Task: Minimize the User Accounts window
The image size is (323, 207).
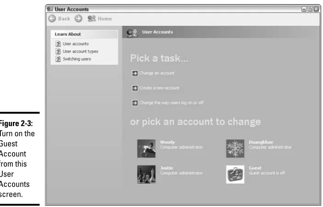Action: click(304, 9)
